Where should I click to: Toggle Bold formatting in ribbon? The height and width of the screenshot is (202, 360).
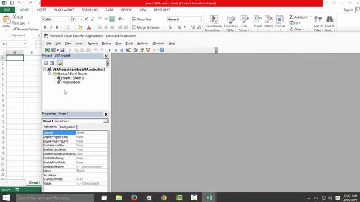click(45, 27)
